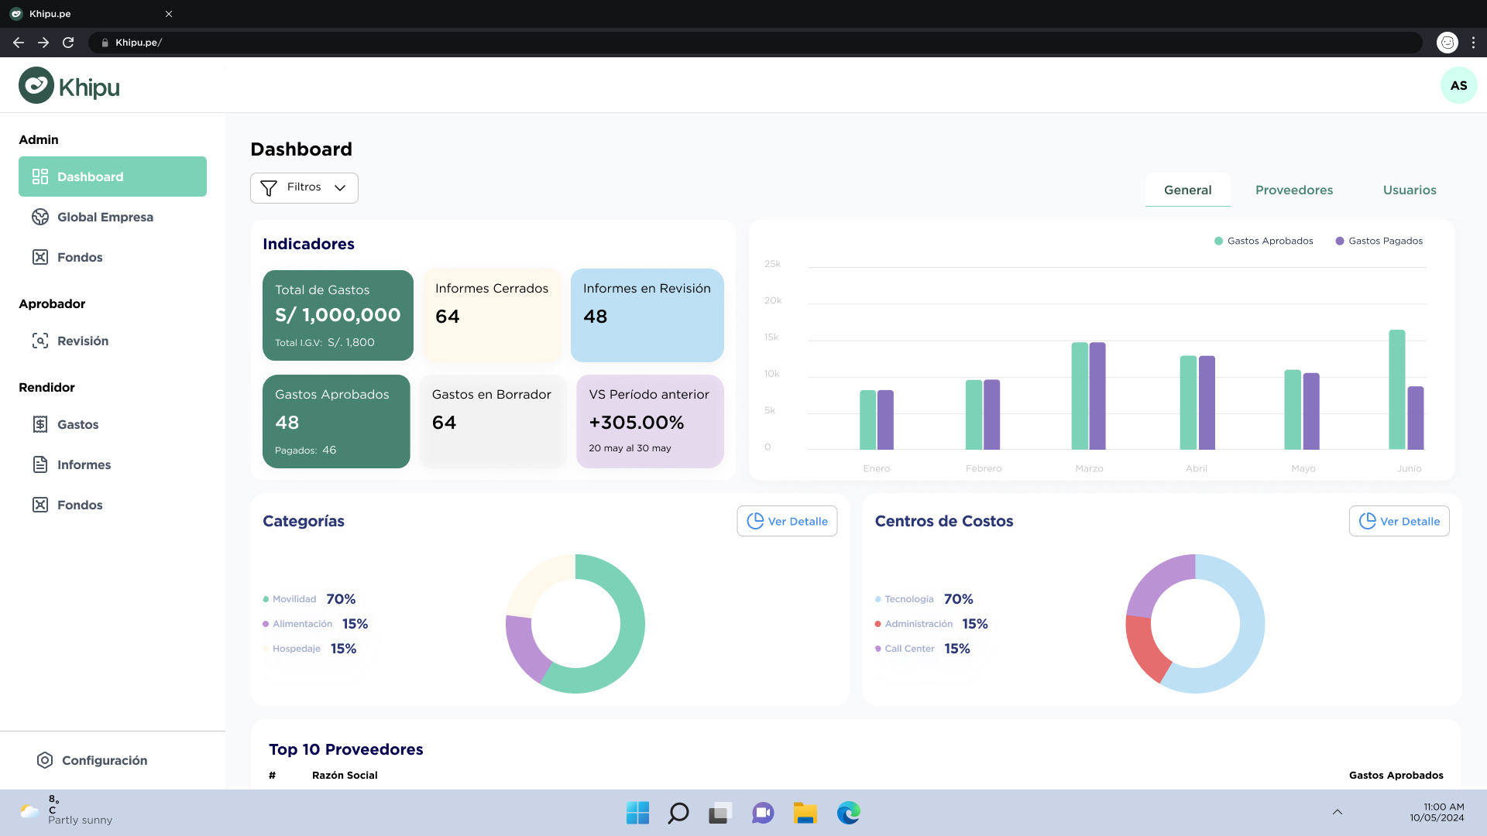The width and height of the screenshot is (1487, 836).
Task: Open the AS user avatar
Action: 1458,85
